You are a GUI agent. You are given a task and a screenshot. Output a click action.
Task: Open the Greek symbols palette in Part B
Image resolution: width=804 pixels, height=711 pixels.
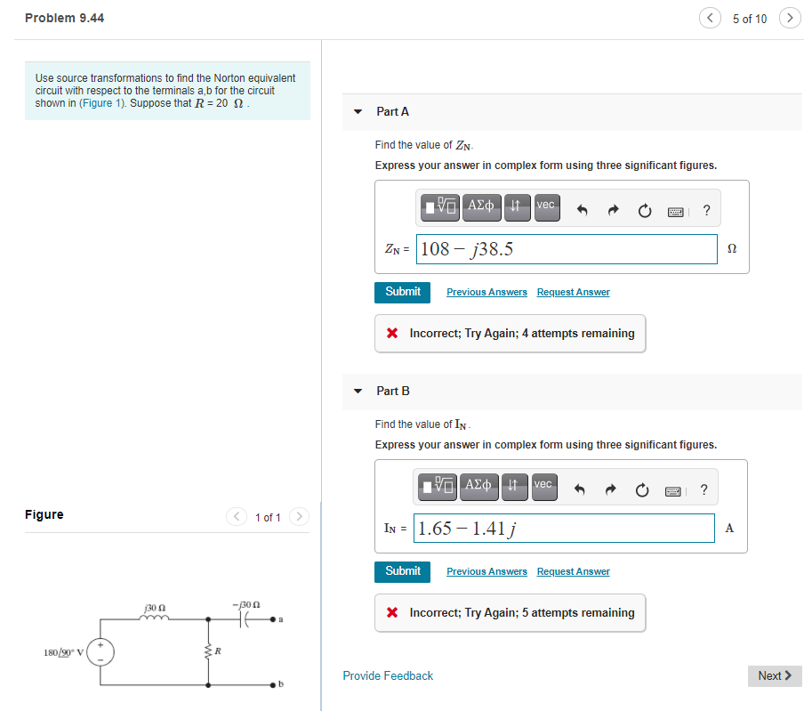[478, 486]
